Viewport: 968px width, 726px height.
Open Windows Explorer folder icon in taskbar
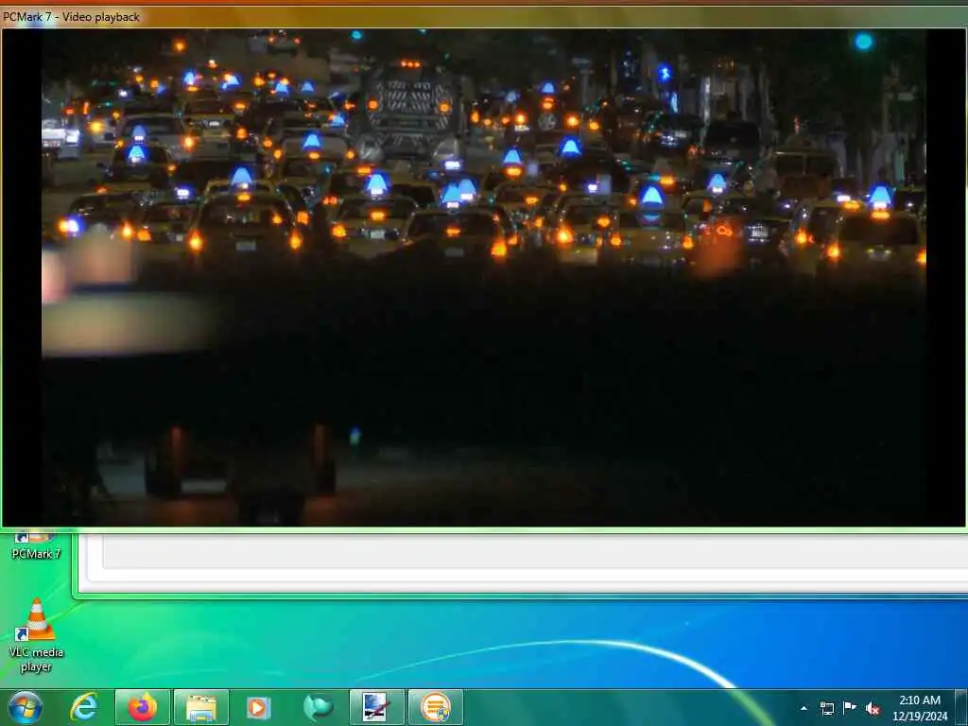[201, 707]
